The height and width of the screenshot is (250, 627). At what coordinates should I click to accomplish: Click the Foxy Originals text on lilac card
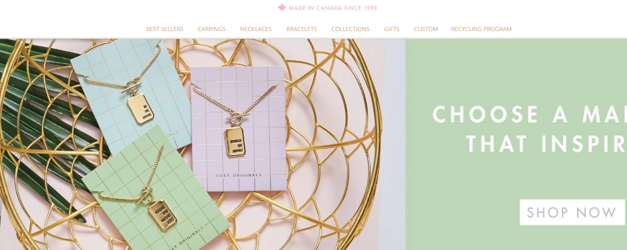pyautogui.click(x=239, y=175)
